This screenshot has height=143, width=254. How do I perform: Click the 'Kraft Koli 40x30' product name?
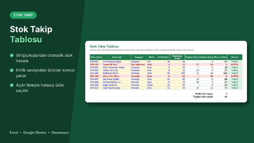(111, 73)
